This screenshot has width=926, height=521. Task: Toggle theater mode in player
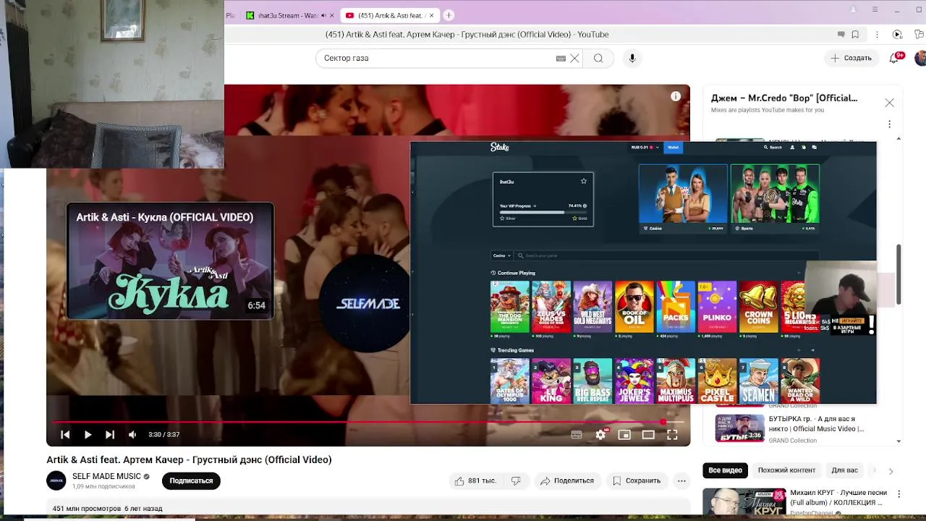(x=648, y=435)
